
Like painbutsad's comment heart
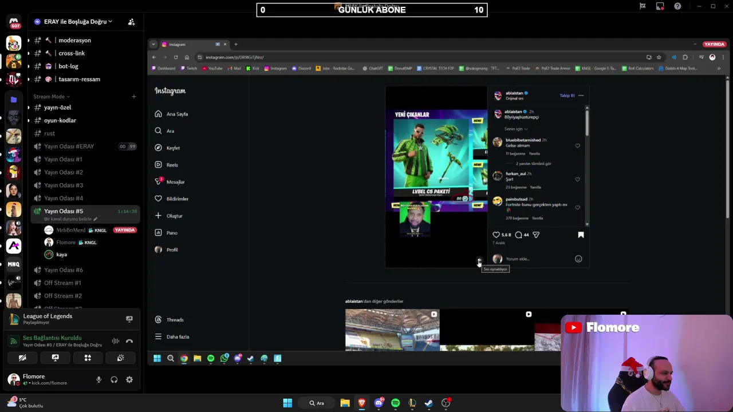coord(577,208)
